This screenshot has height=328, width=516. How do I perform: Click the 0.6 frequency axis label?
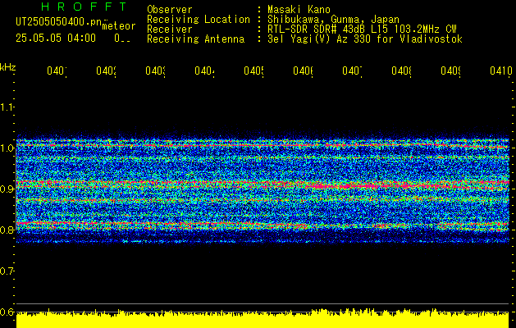[x=7, y=312]
